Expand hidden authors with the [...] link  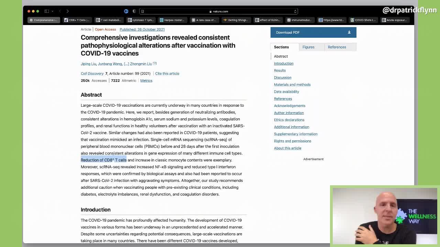coord(126,64)
